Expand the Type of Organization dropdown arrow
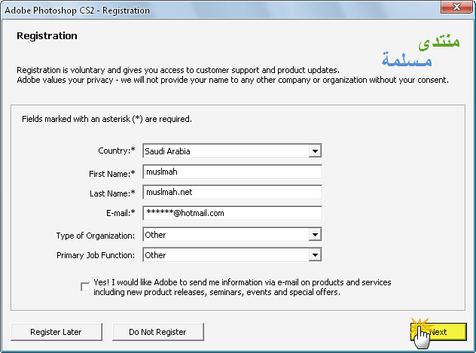The width and height of the screenshot is (476, 353). pyautogui.click(x=315, y=234)
